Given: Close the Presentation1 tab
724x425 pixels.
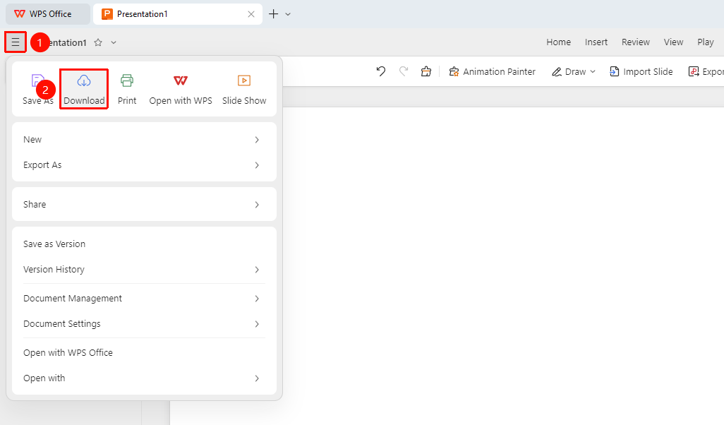Looking at the screenshot, I should [x=251, y=14].
